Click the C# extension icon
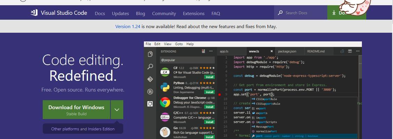 [x=165, y=72]
